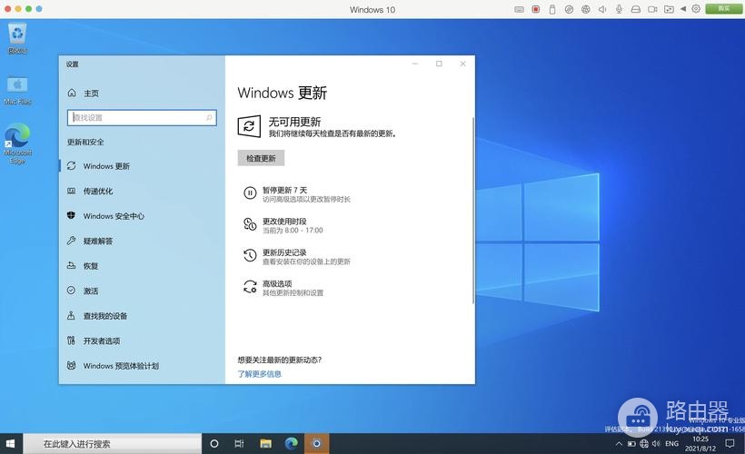Click the gear-sync icon for 高级选项
Screen dimensions: 745x454
click(x=250, y=286)
